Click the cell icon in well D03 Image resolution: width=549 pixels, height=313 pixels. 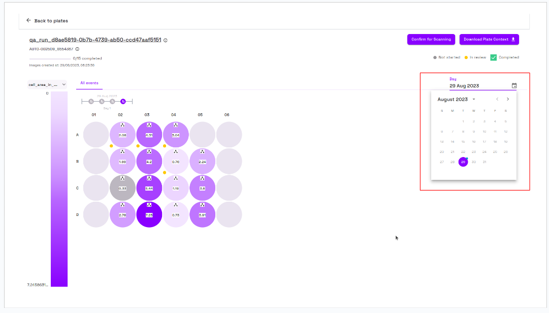149,205
